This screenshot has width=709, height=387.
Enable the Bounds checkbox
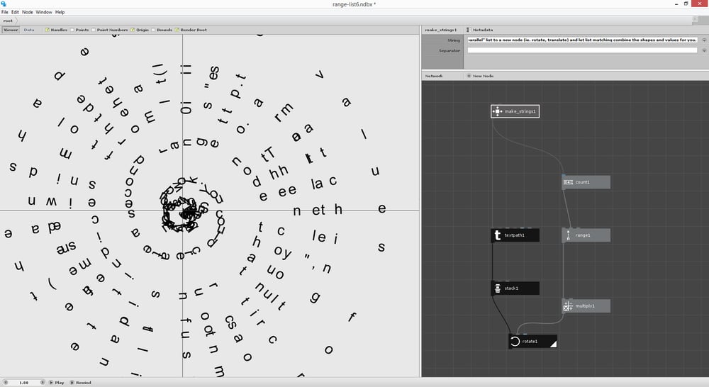pyautogui.click(x=153, y=30)
